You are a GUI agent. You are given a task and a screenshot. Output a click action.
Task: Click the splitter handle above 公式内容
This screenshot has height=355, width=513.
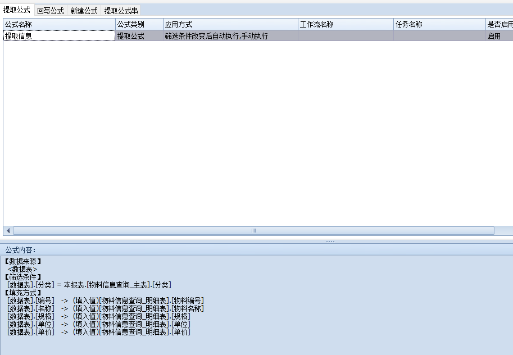click(x=330, y=241)
